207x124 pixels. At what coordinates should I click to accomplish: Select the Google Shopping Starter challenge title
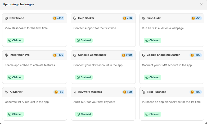163,55
